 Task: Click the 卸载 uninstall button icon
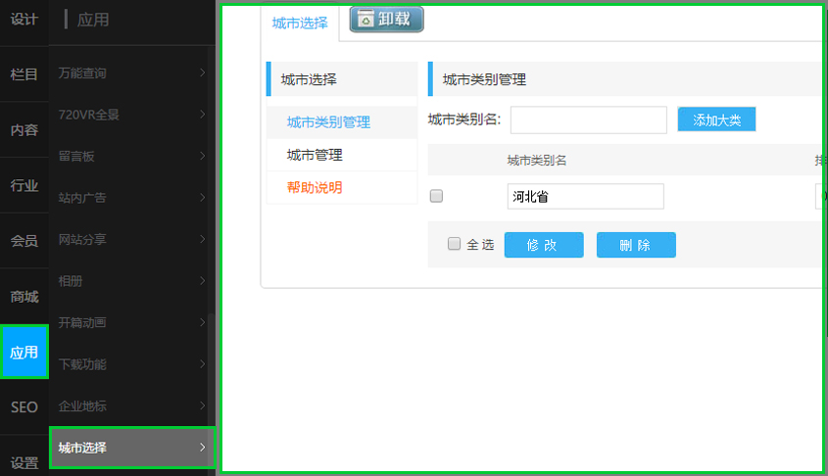tap(365, 19)
